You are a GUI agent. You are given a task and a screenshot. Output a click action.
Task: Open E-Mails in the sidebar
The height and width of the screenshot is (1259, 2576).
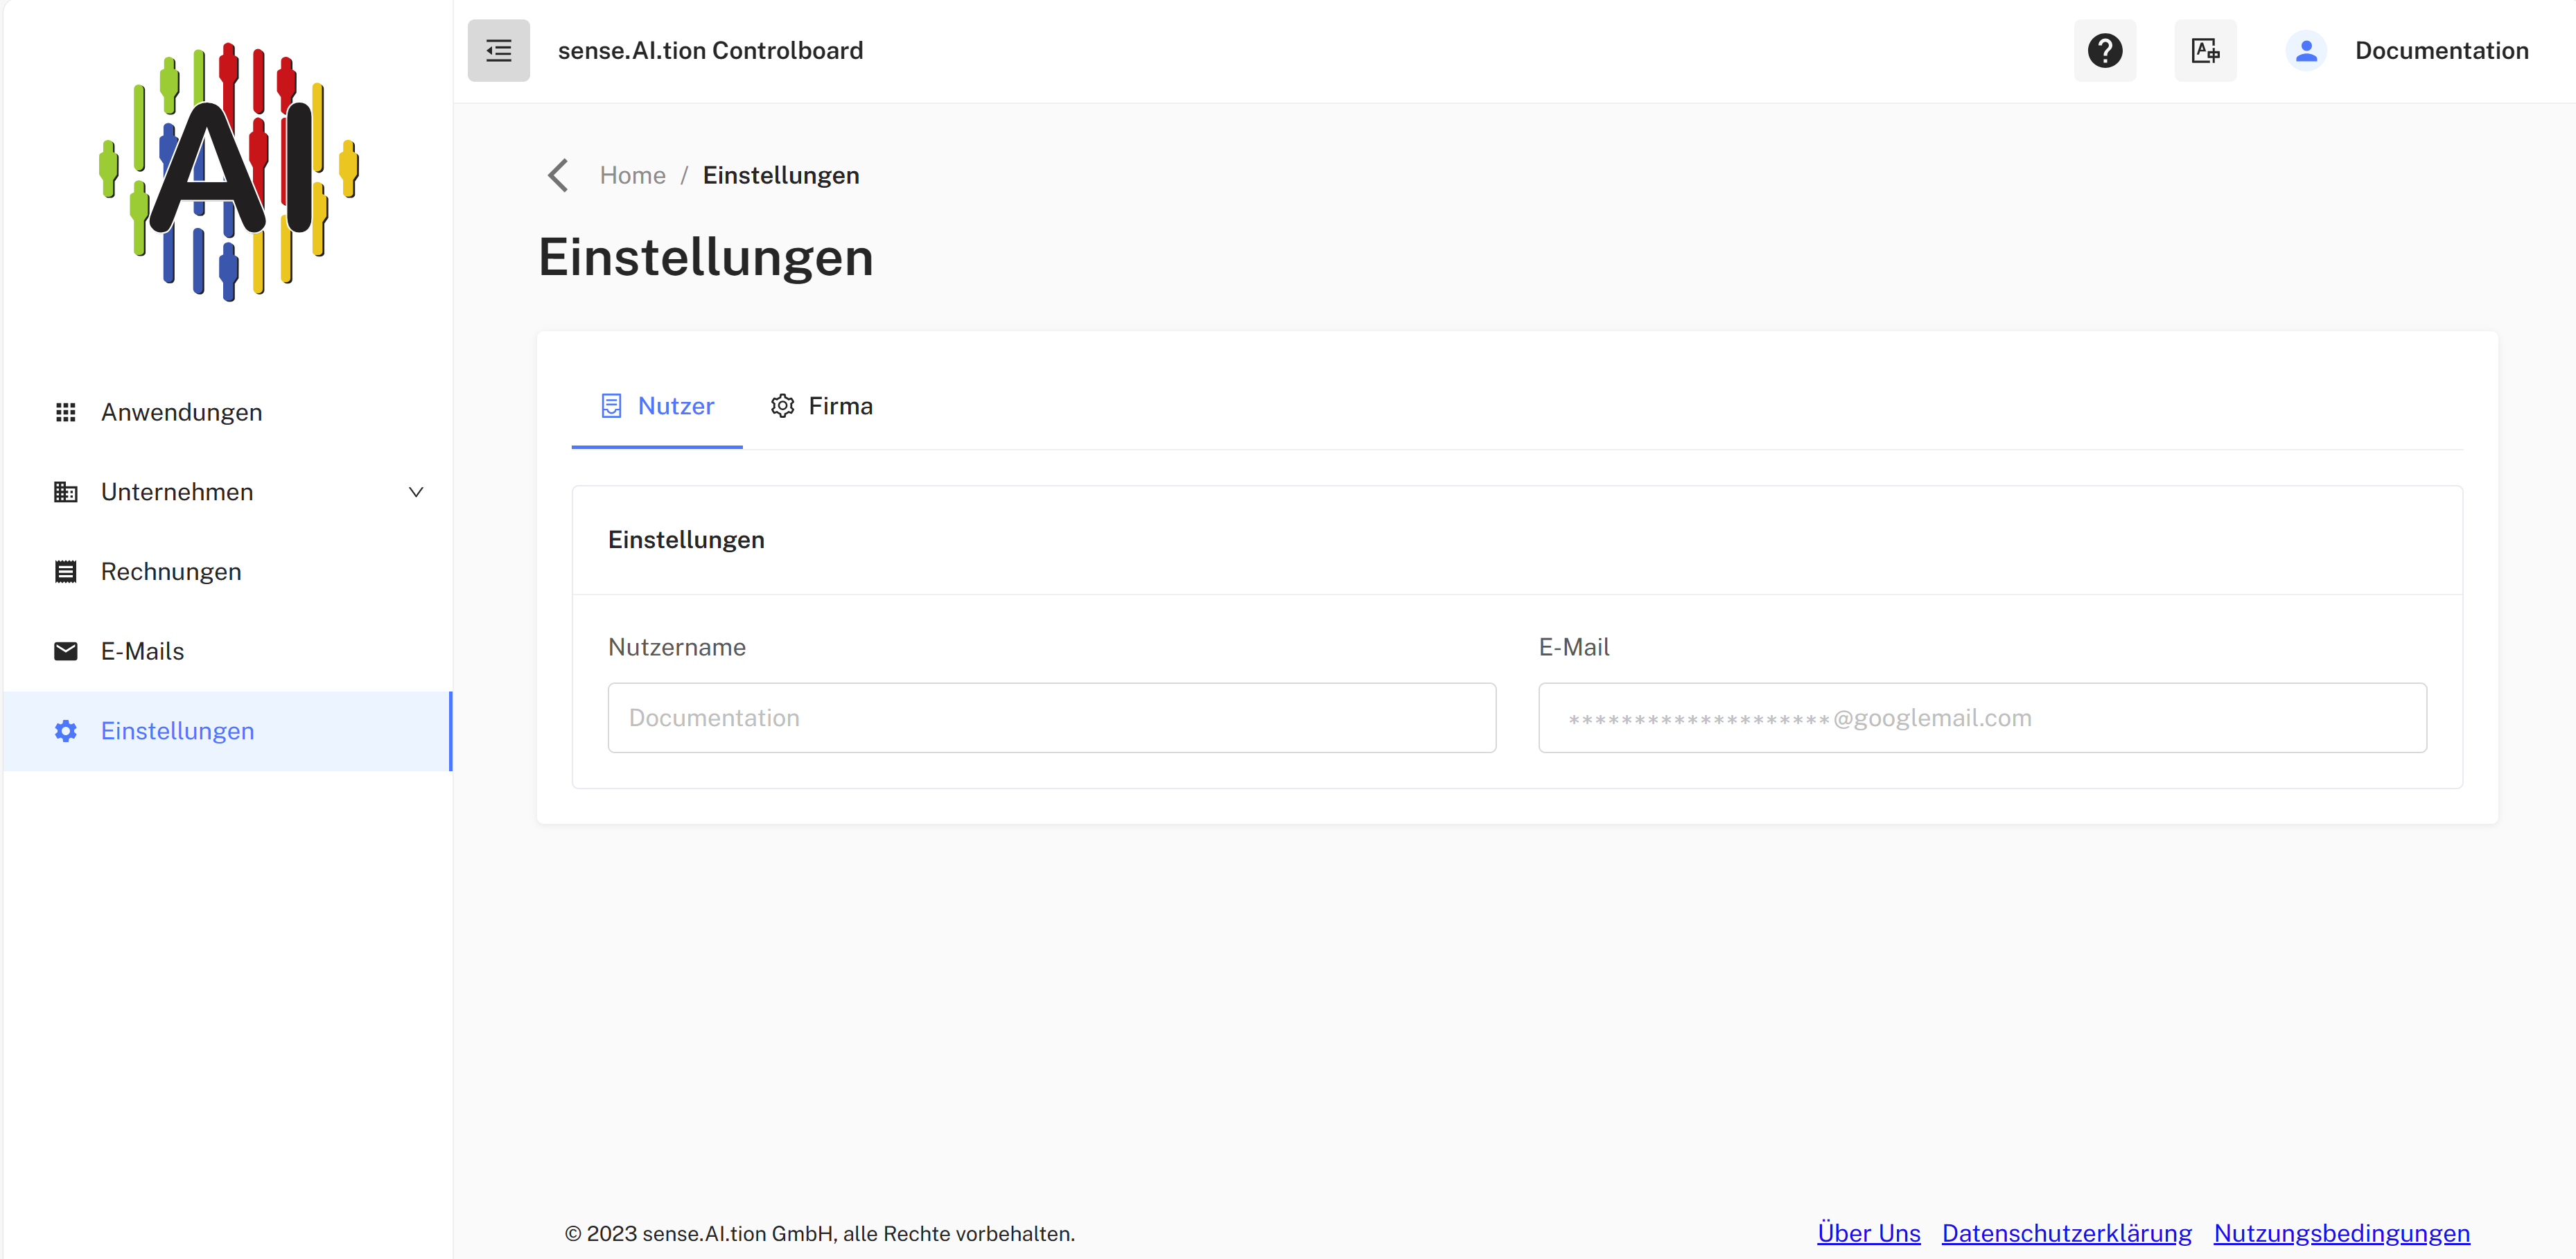(228, 651)
